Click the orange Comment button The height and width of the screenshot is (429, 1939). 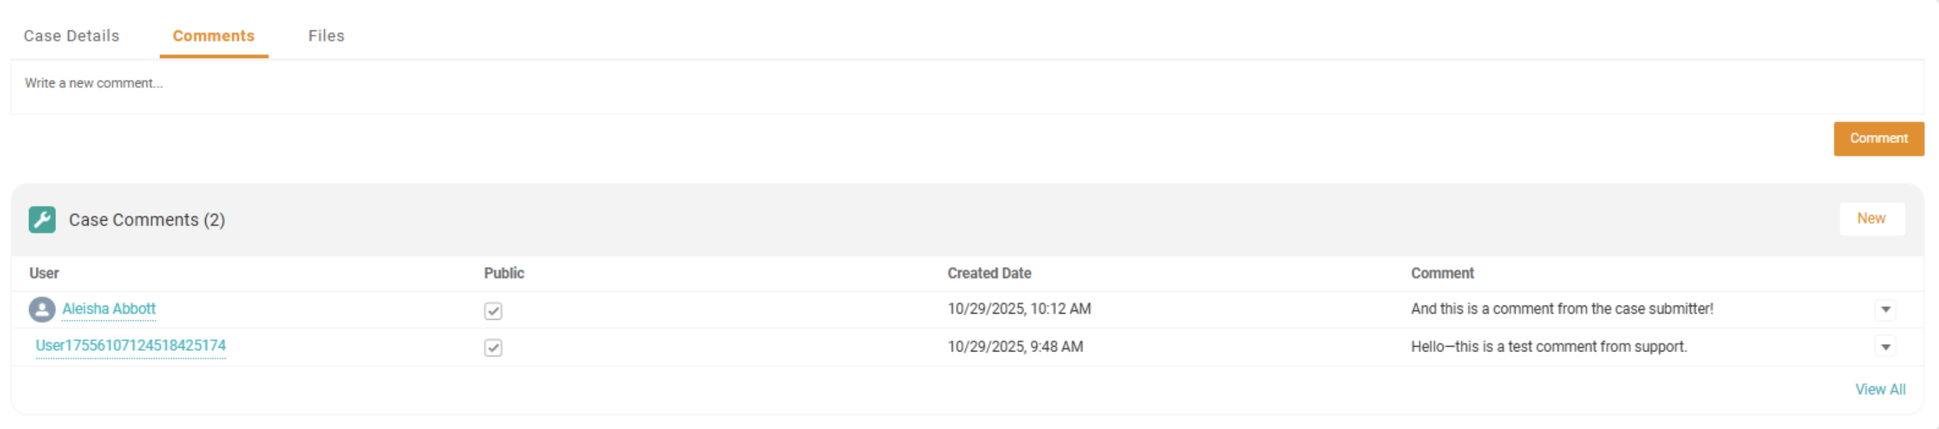[x=1879, y=138]
